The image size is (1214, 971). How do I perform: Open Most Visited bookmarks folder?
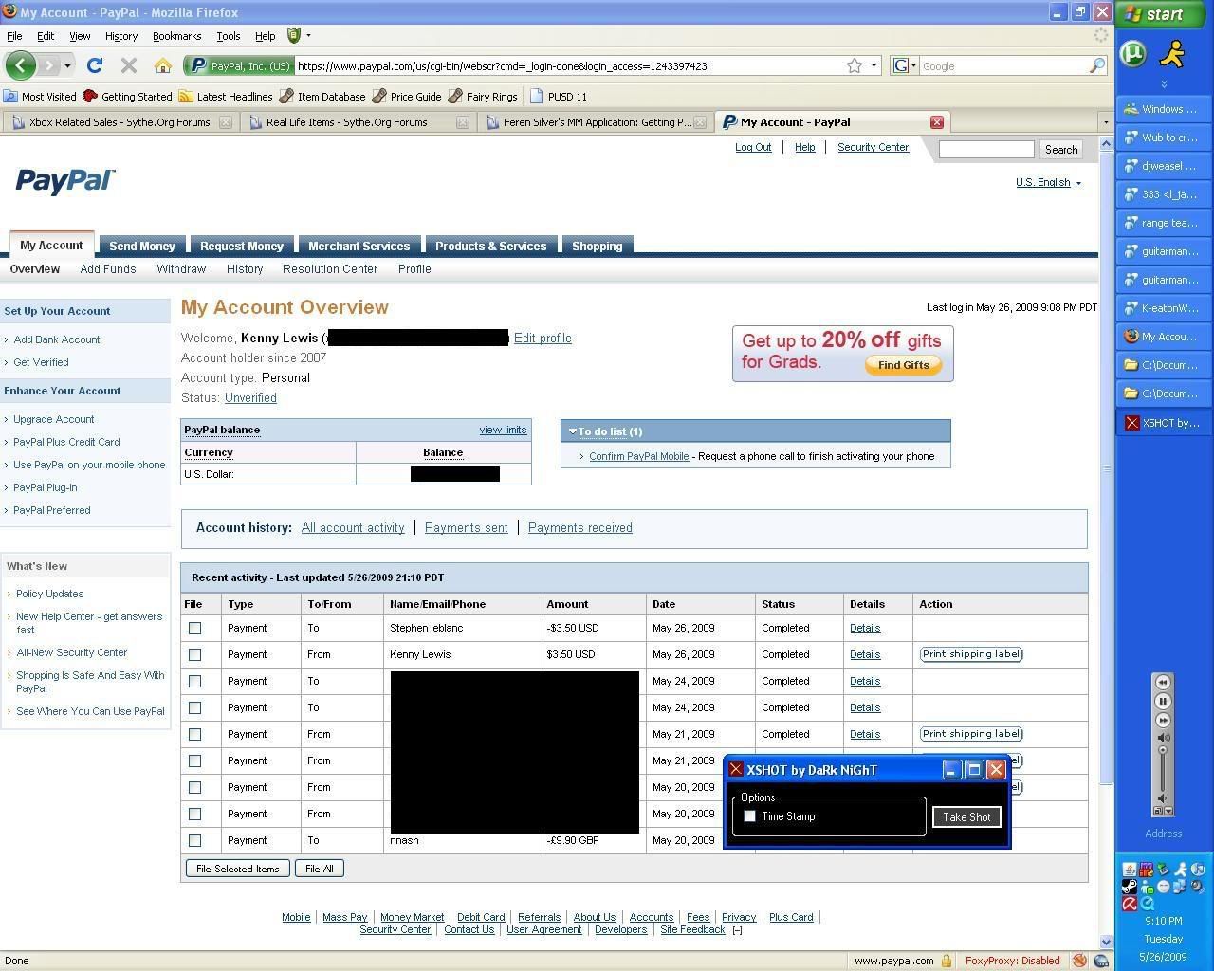coord(40,97)
